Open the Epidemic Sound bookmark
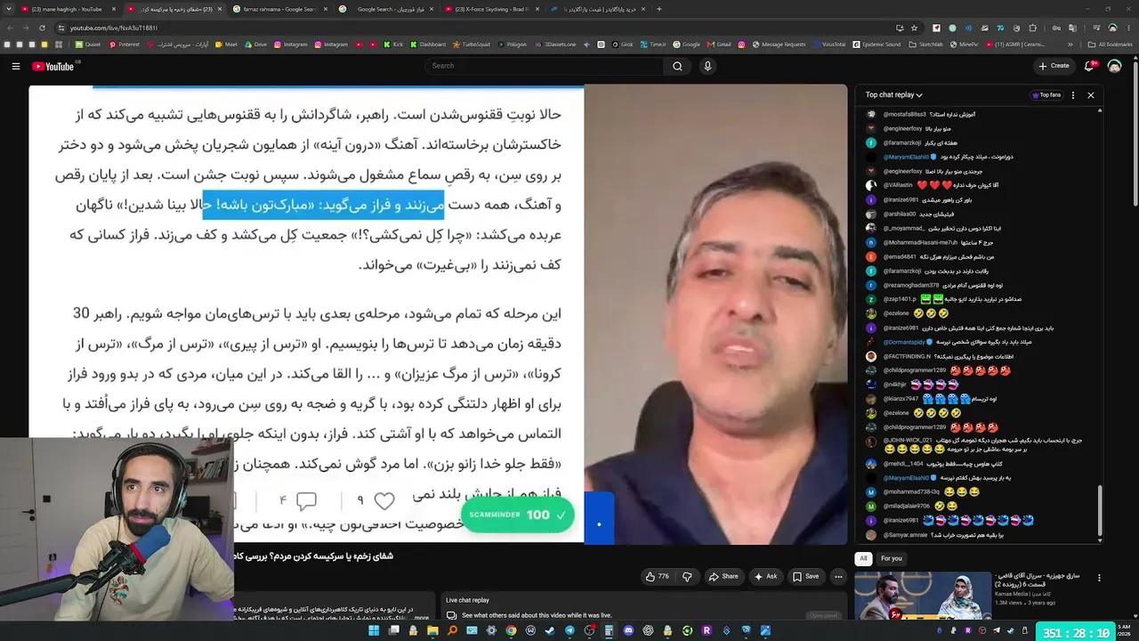Image resolution: width=1139 pixels, height=641 pixels. tap(878, 45)
